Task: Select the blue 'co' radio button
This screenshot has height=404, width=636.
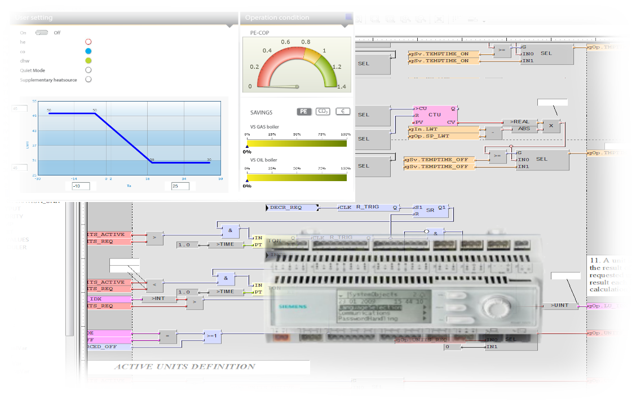Action: (88, 51)
